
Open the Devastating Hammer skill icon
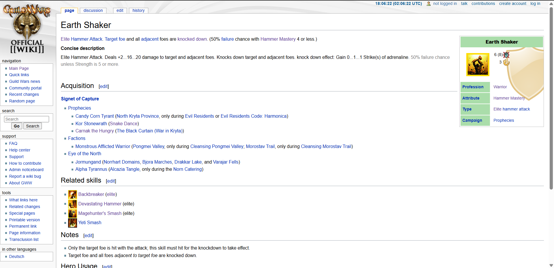72,204
